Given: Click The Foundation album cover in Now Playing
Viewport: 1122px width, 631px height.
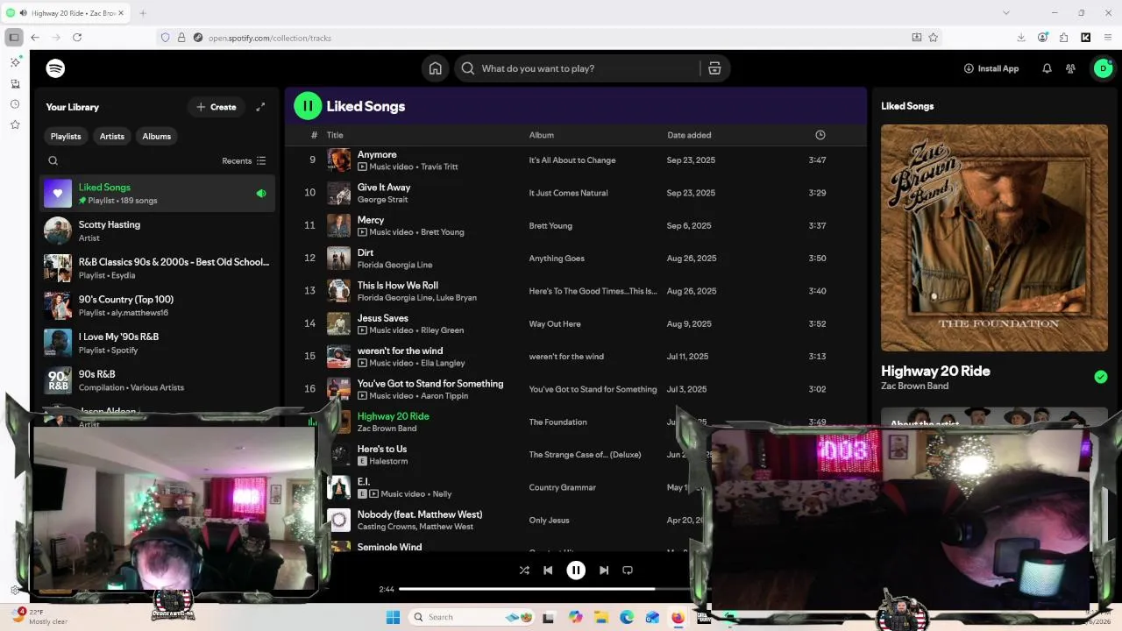Looking at the screenshot, I should (994, 238).
